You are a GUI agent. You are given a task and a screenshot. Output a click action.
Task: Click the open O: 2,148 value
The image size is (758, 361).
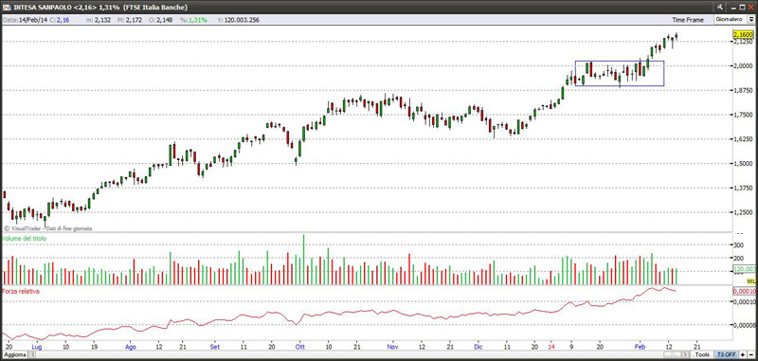coord(164,20)
